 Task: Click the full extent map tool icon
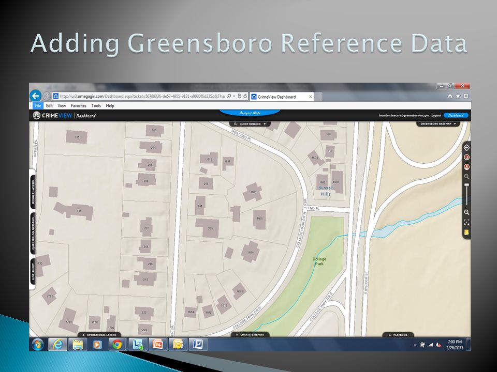(x=466, y=222)
